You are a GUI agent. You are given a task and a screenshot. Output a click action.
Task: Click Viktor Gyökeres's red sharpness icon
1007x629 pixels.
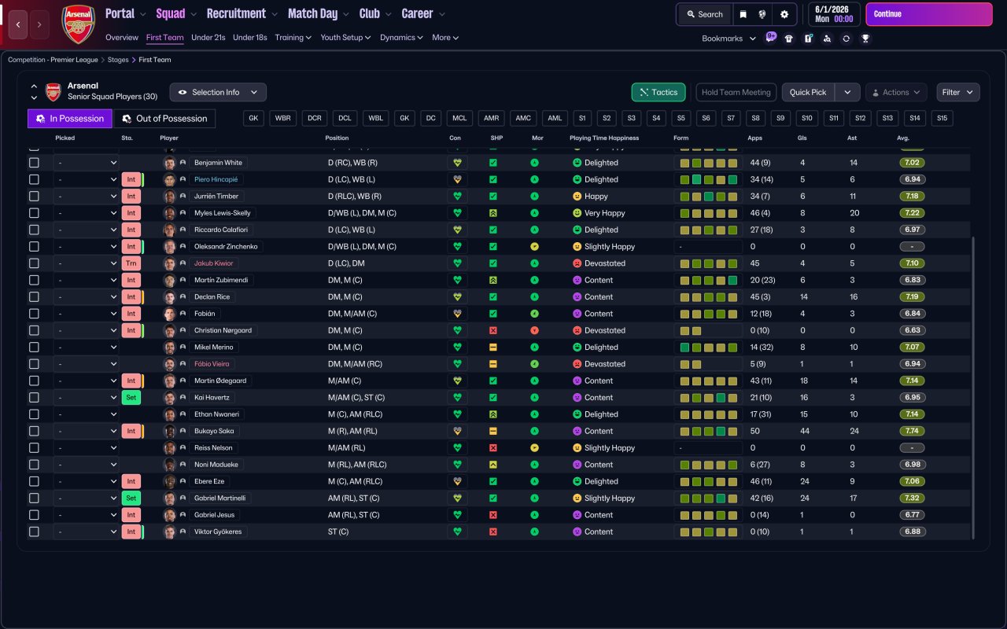[x=493, y=532]
